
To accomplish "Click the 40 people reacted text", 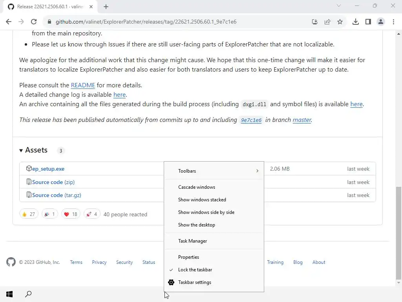I will (125, 214).
